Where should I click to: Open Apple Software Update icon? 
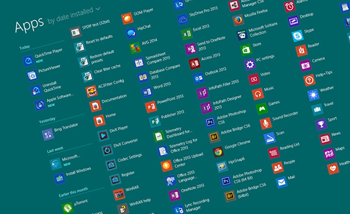click(x=40, y=105)
